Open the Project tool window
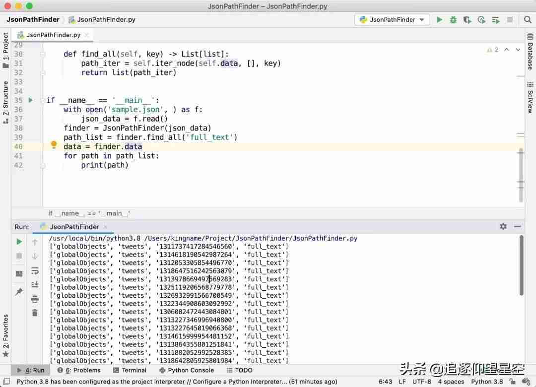The width and height of the screenshot is (536, 387). 5,50
